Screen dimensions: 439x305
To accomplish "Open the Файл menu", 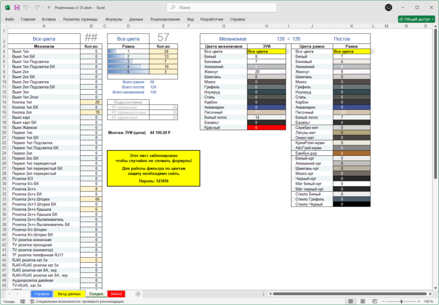I will pyautogui.click(x=10, y=19).
